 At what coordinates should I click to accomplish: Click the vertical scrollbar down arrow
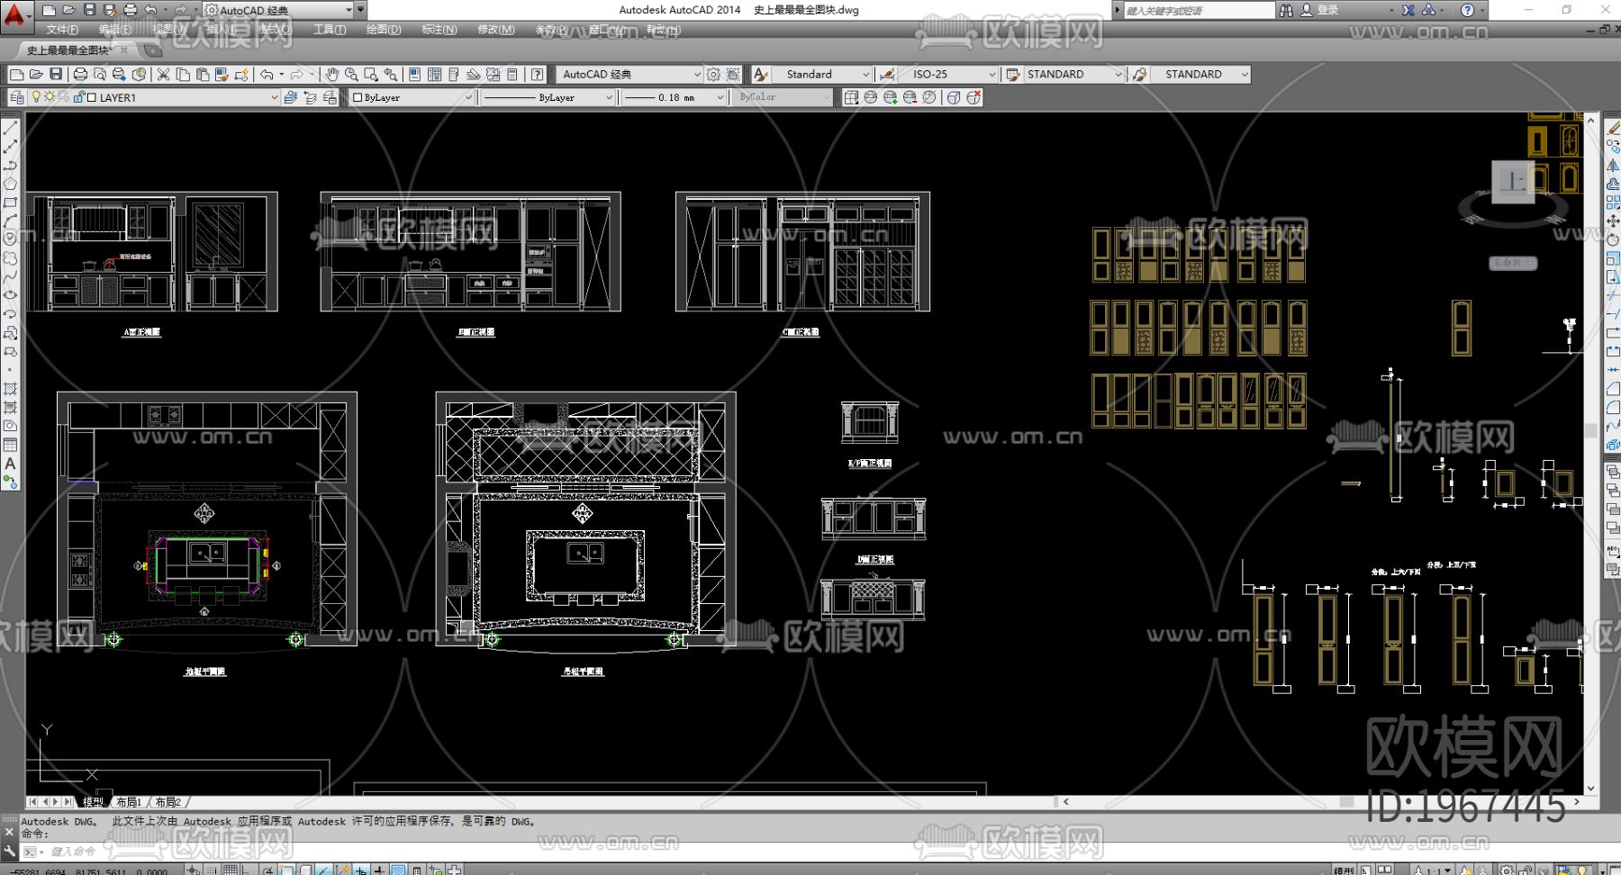click(1590, 788)
